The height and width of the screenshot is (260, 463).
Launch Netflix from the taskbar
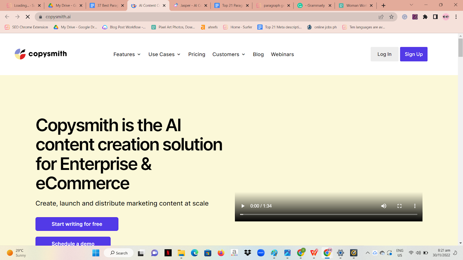[168, 253]
